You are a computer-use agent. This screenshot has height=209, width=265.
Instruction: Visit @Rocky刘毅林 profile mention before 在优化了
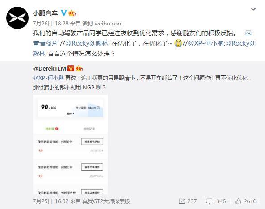click(87, 43)
